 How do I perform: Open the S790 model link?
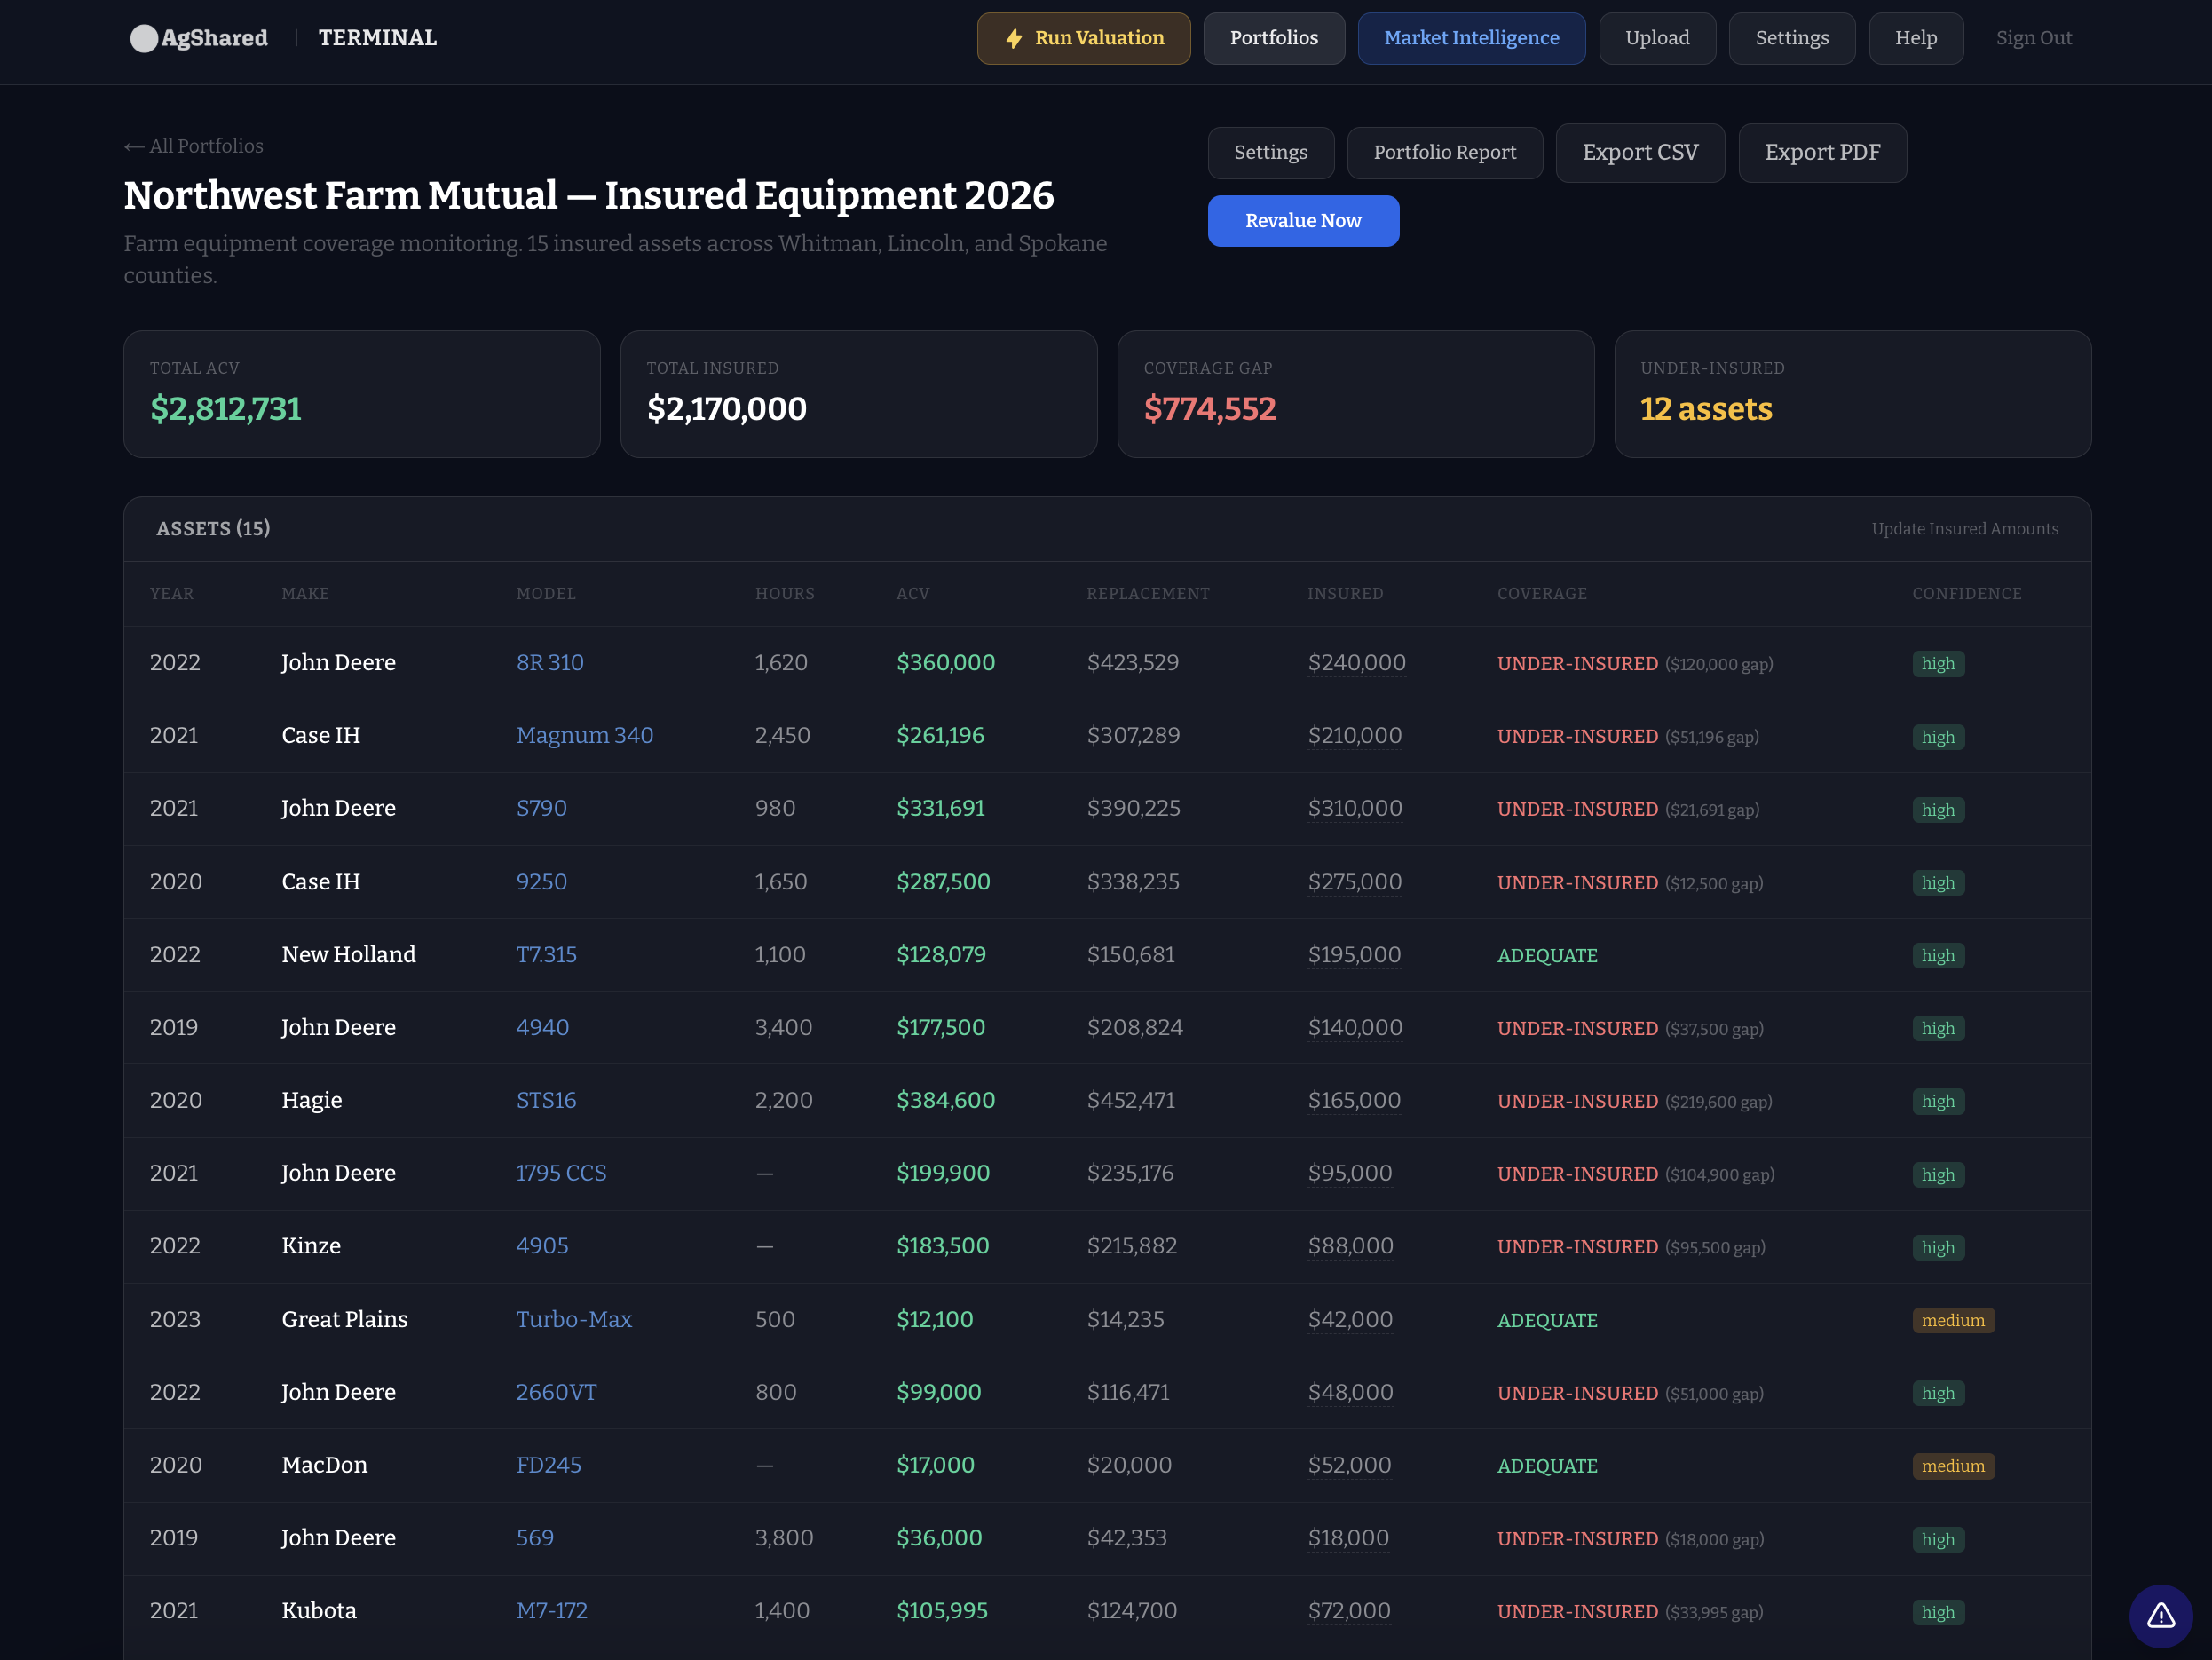pos(541,808)
